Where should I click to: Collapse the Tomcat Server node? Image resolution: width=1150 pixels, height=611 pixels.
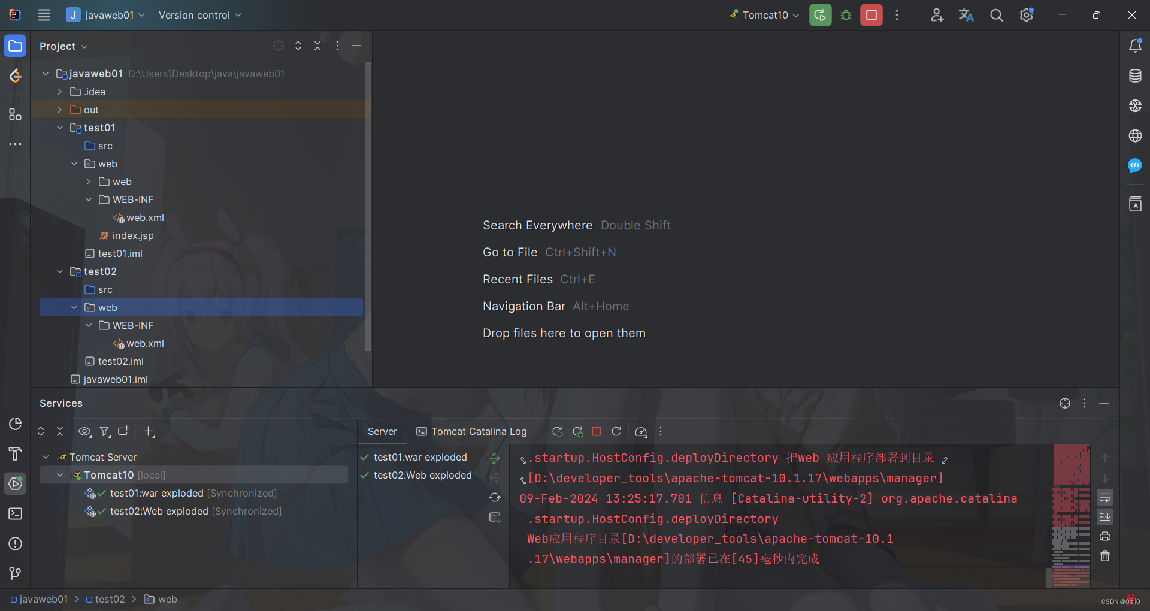point(46,457)
